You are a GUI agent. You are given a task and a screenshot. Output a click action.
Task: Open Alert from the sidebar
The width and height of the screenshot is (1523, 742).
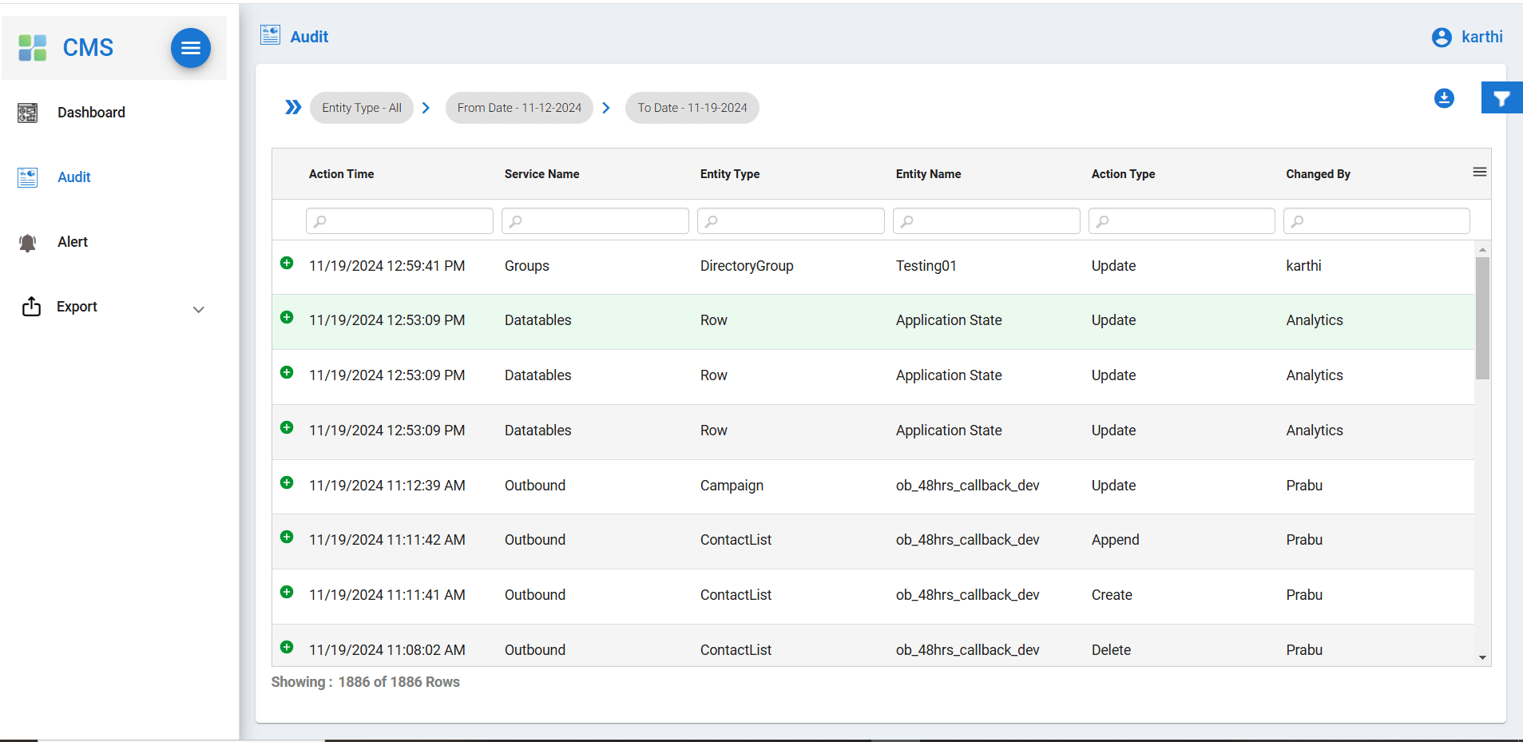click(73, 242)
